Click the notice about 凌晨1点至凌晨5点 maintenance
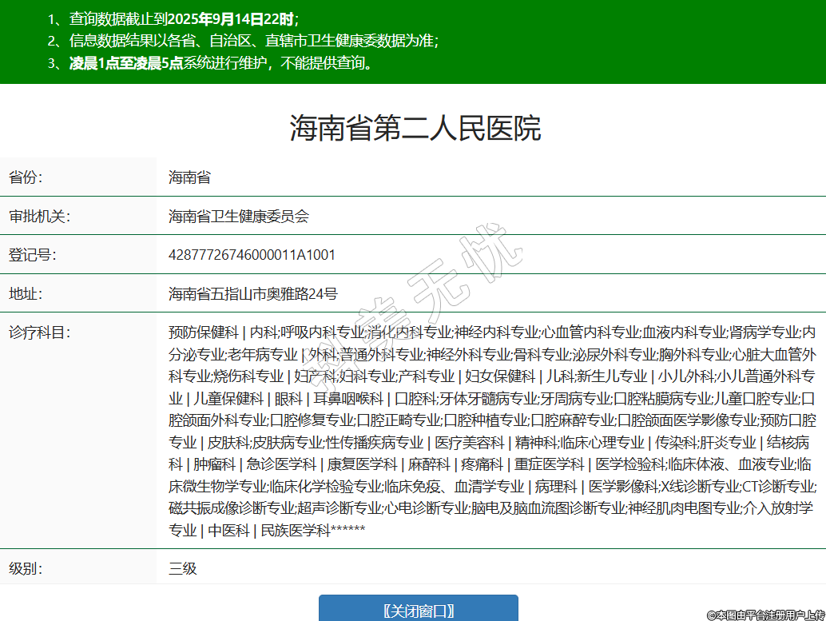Screen dimensions: 826x621 [220, 64]
